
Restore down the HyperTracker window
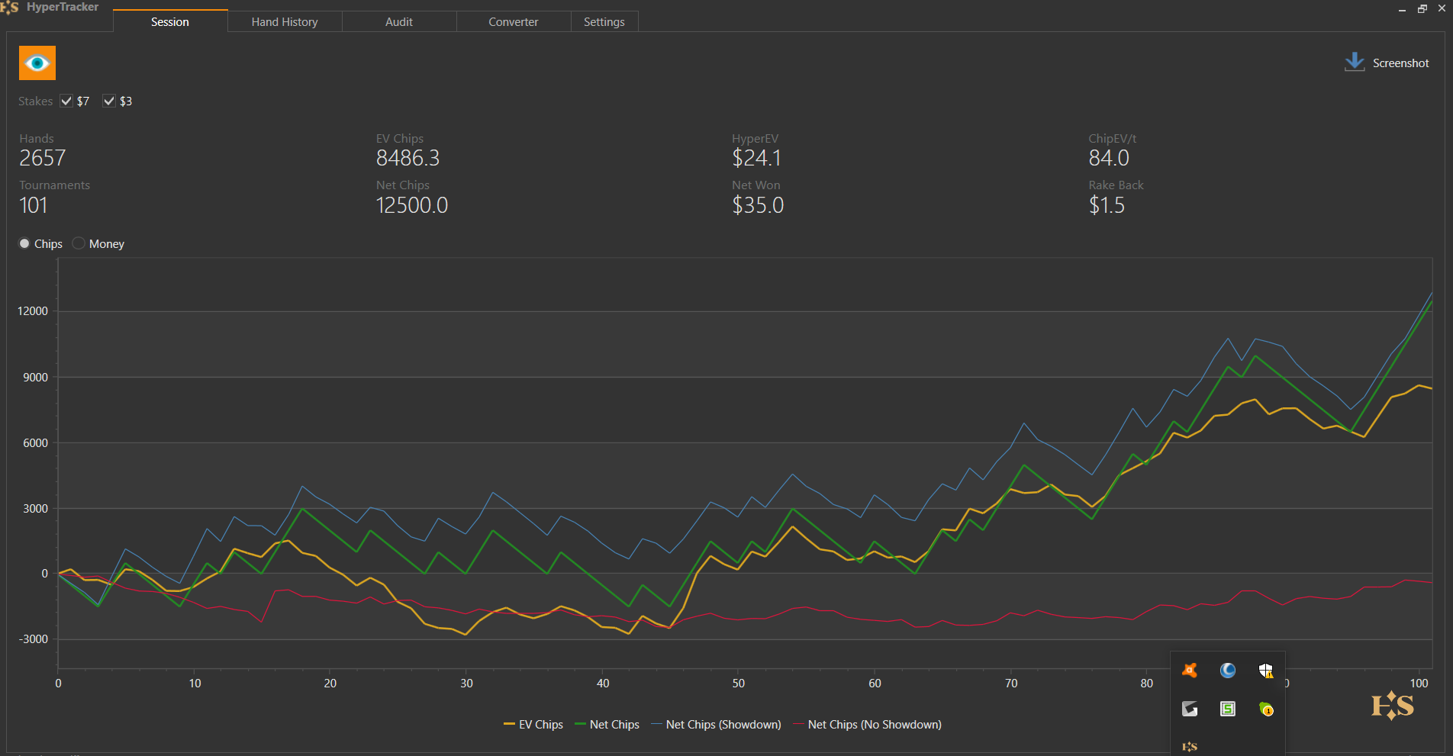click(1422, 9)
